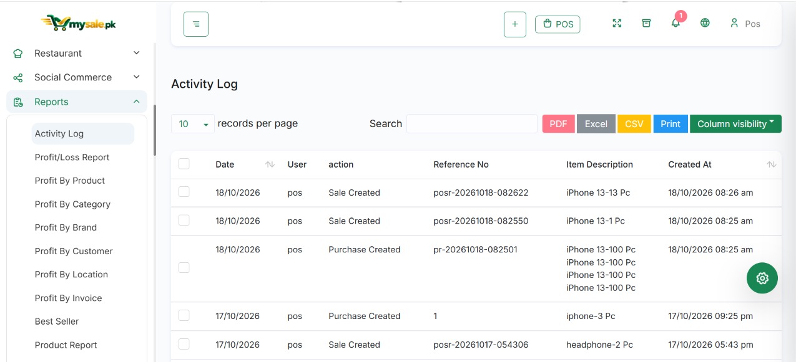Open Product Report in sidebar
Viewport: 796px width, 362px height.
click(66, 345)
